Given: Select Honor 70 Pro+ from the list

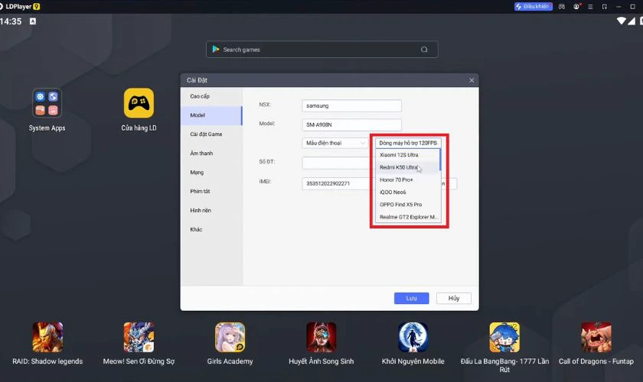Looking at the screenshot, I should click(x=407, y=180).
